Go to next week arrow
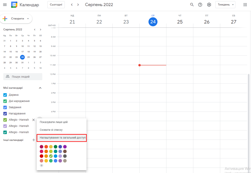 [x=78, y=5]
